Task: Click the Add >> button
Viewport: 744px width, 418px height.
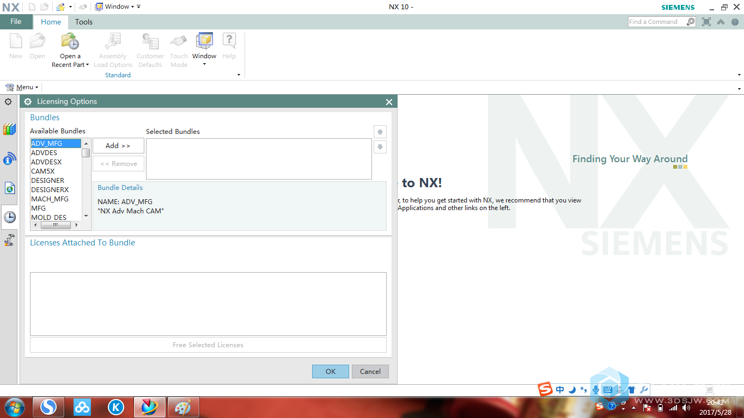Action: [118, 146]
